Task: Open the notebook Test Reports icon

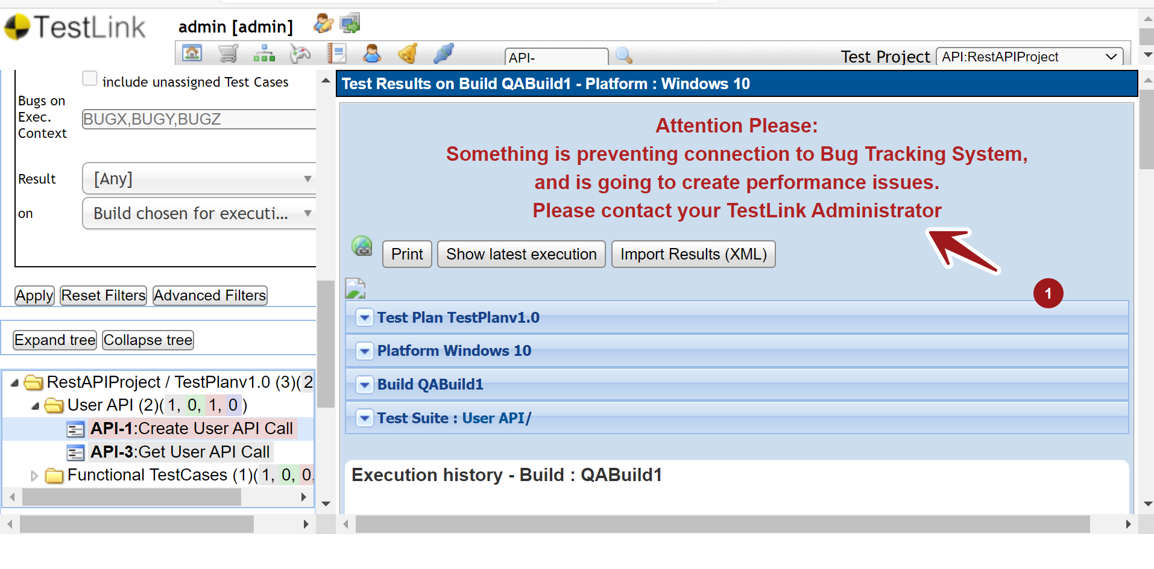Action: (336, 54)
